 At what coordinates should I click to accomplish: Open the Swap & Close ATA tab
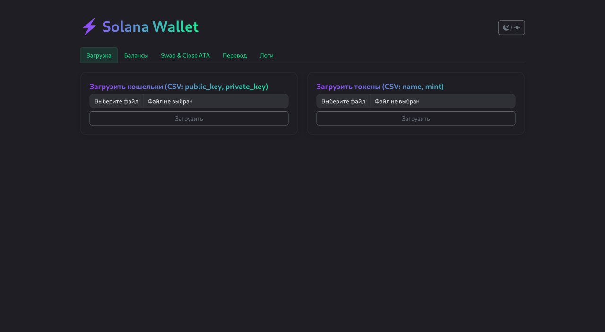(x=185, y=55)
